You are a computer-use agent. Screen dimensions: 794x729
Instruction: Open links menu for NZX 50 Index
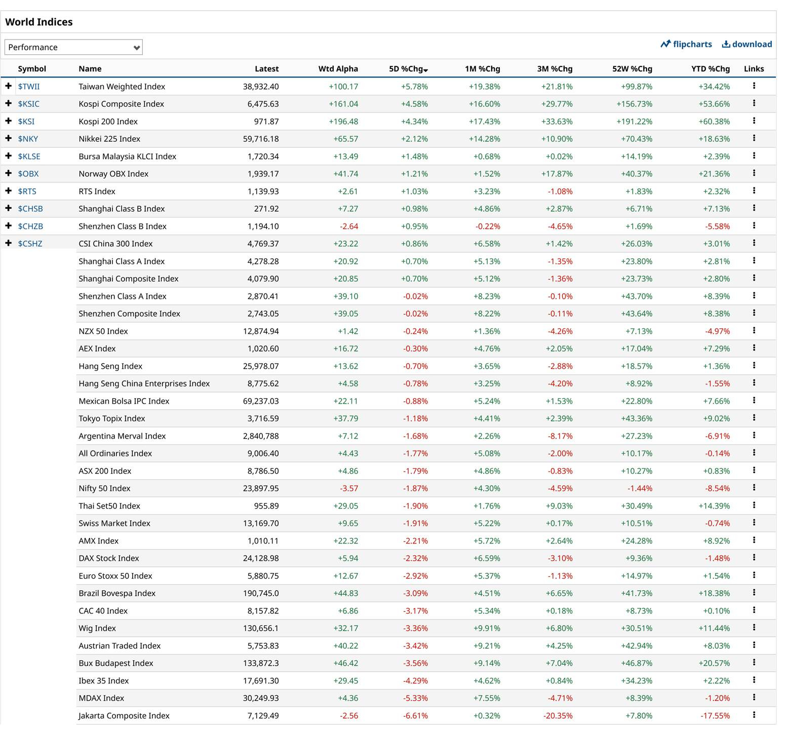click(x=754, y=331)
